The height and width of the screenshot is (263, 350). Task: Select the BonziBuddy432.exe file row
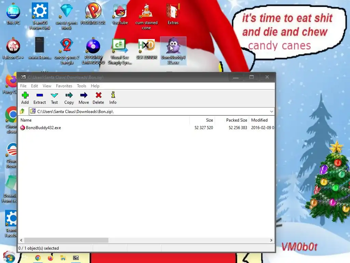coord(147,128)
